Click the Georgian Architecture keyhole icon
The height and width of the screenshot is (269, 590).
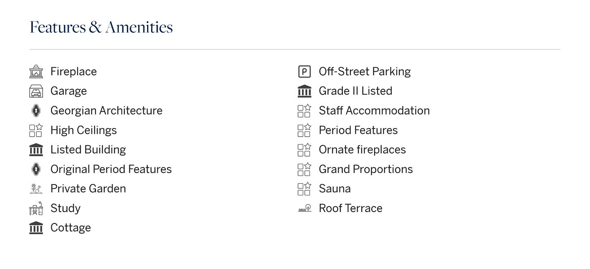click(x=36, y=110)
